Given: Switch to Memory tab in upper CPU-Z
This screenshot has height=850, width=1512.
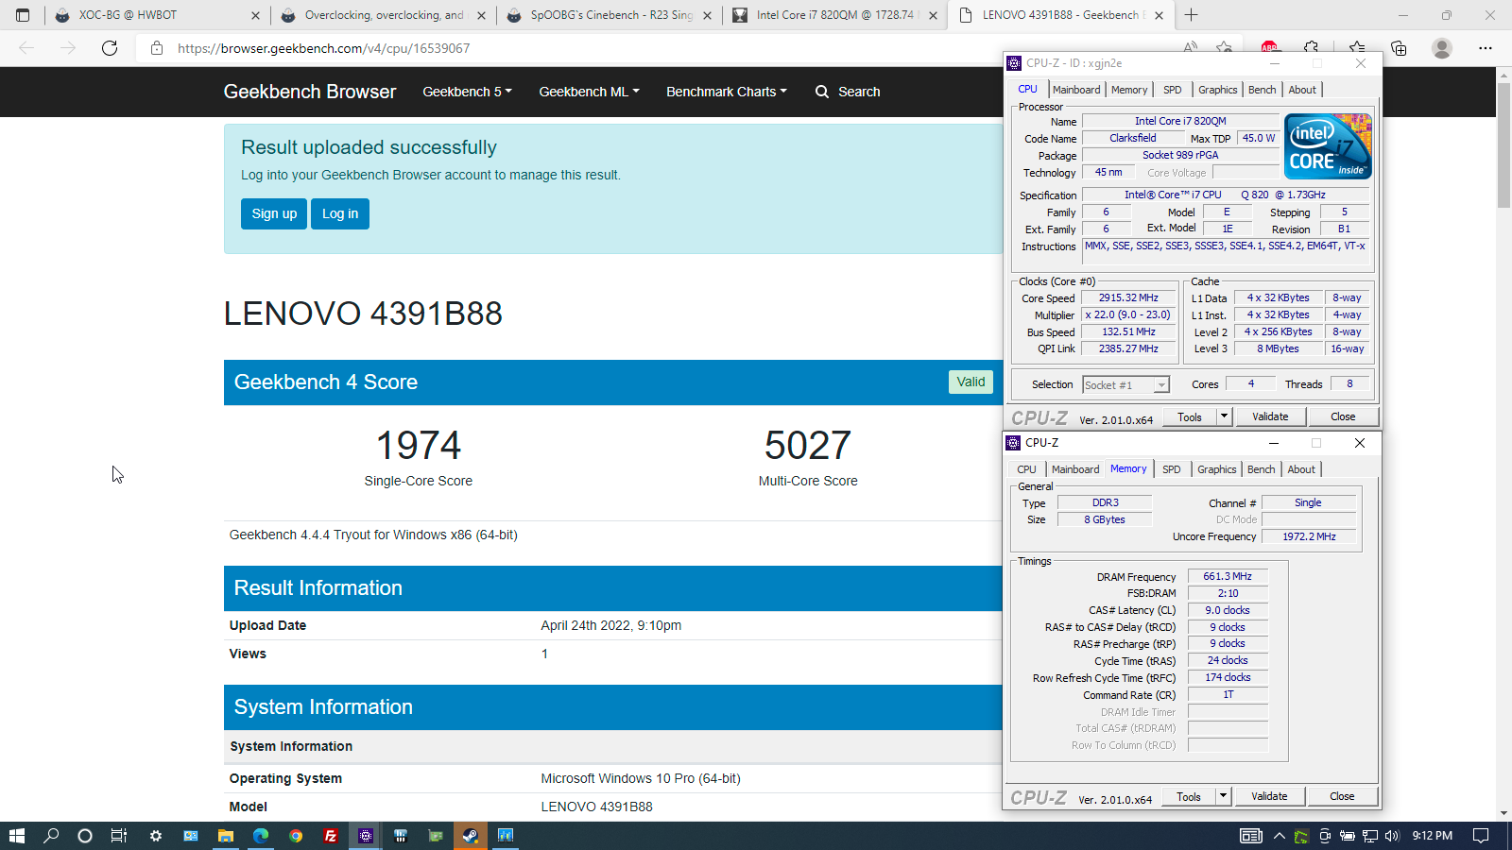Looking at the screenshot, I should click(x=1129, y=90).
